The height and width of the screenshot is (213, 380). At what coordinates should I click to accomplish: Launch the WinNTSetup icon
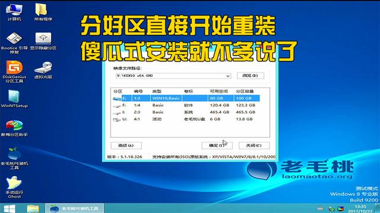(14, 99)
